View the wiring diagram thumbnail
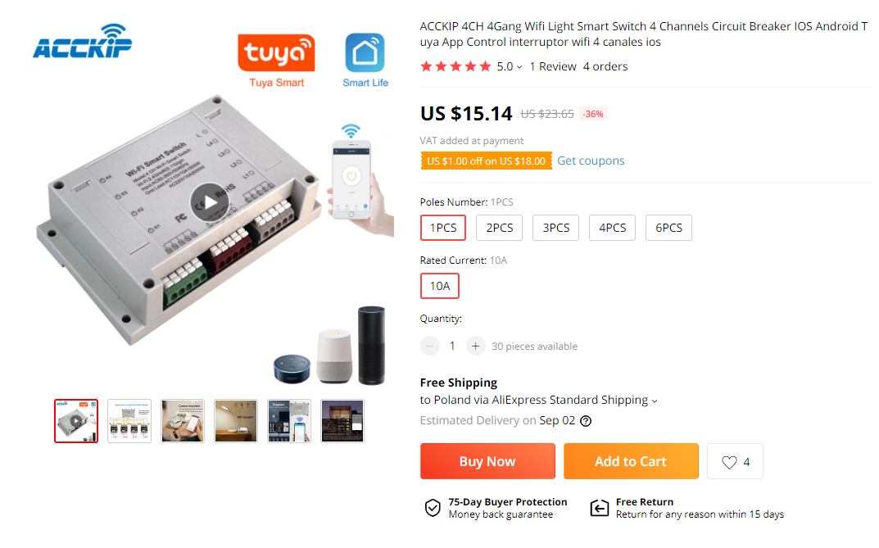This screenshot has width=879, height=548. (x=129, y=421)
